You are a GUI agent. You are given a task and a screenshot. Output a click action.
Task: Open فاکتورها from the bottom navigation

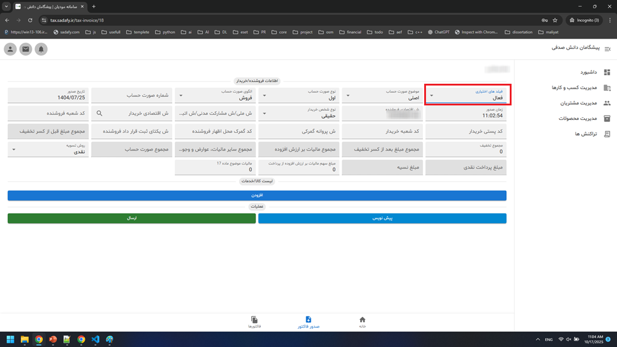[254, 320]
